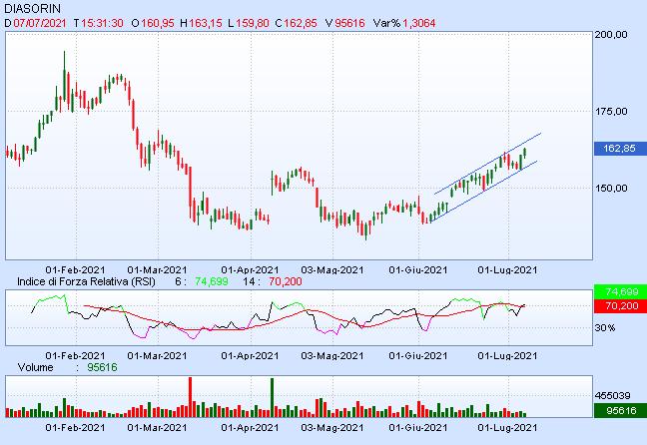Click 03-Mag-2021 on the price chart axis

point(332,270)
